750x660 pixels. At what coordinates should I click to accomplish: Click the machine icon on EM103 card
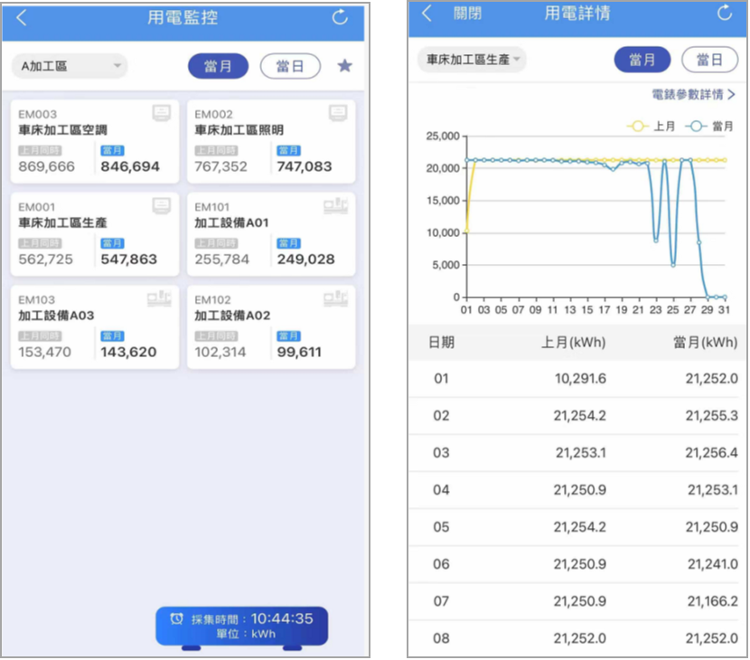point(159,298)
